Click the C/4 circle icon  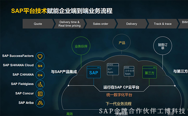pyautogui.click(x=40, y=75)
